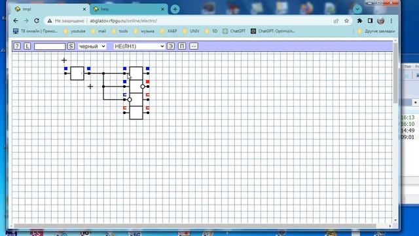Open the музыка bookmark folder
419x236 pixels.
[144, 31]
